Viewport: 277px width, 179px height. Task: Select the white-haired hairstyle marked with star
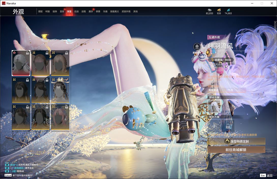point(21,63)
